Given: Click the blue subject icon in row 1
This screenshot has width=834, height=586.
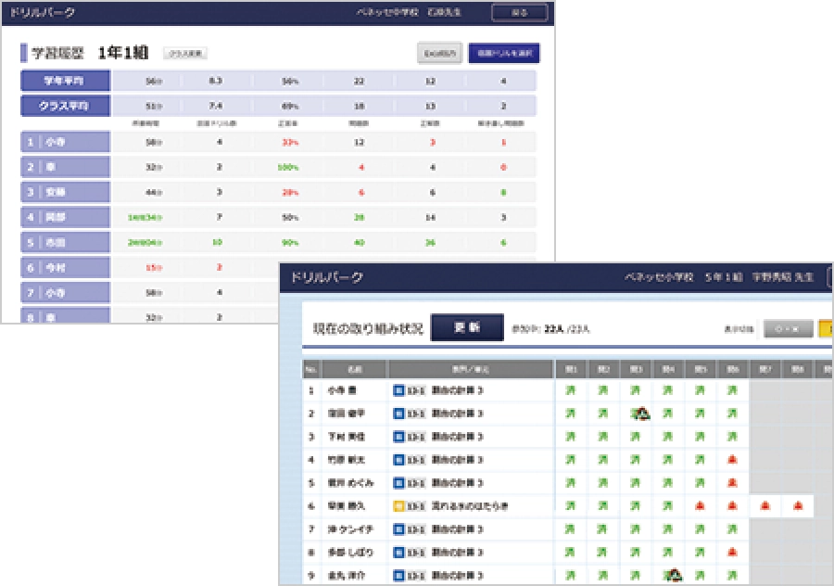Looking at the screenshot, I should [398, 390].
